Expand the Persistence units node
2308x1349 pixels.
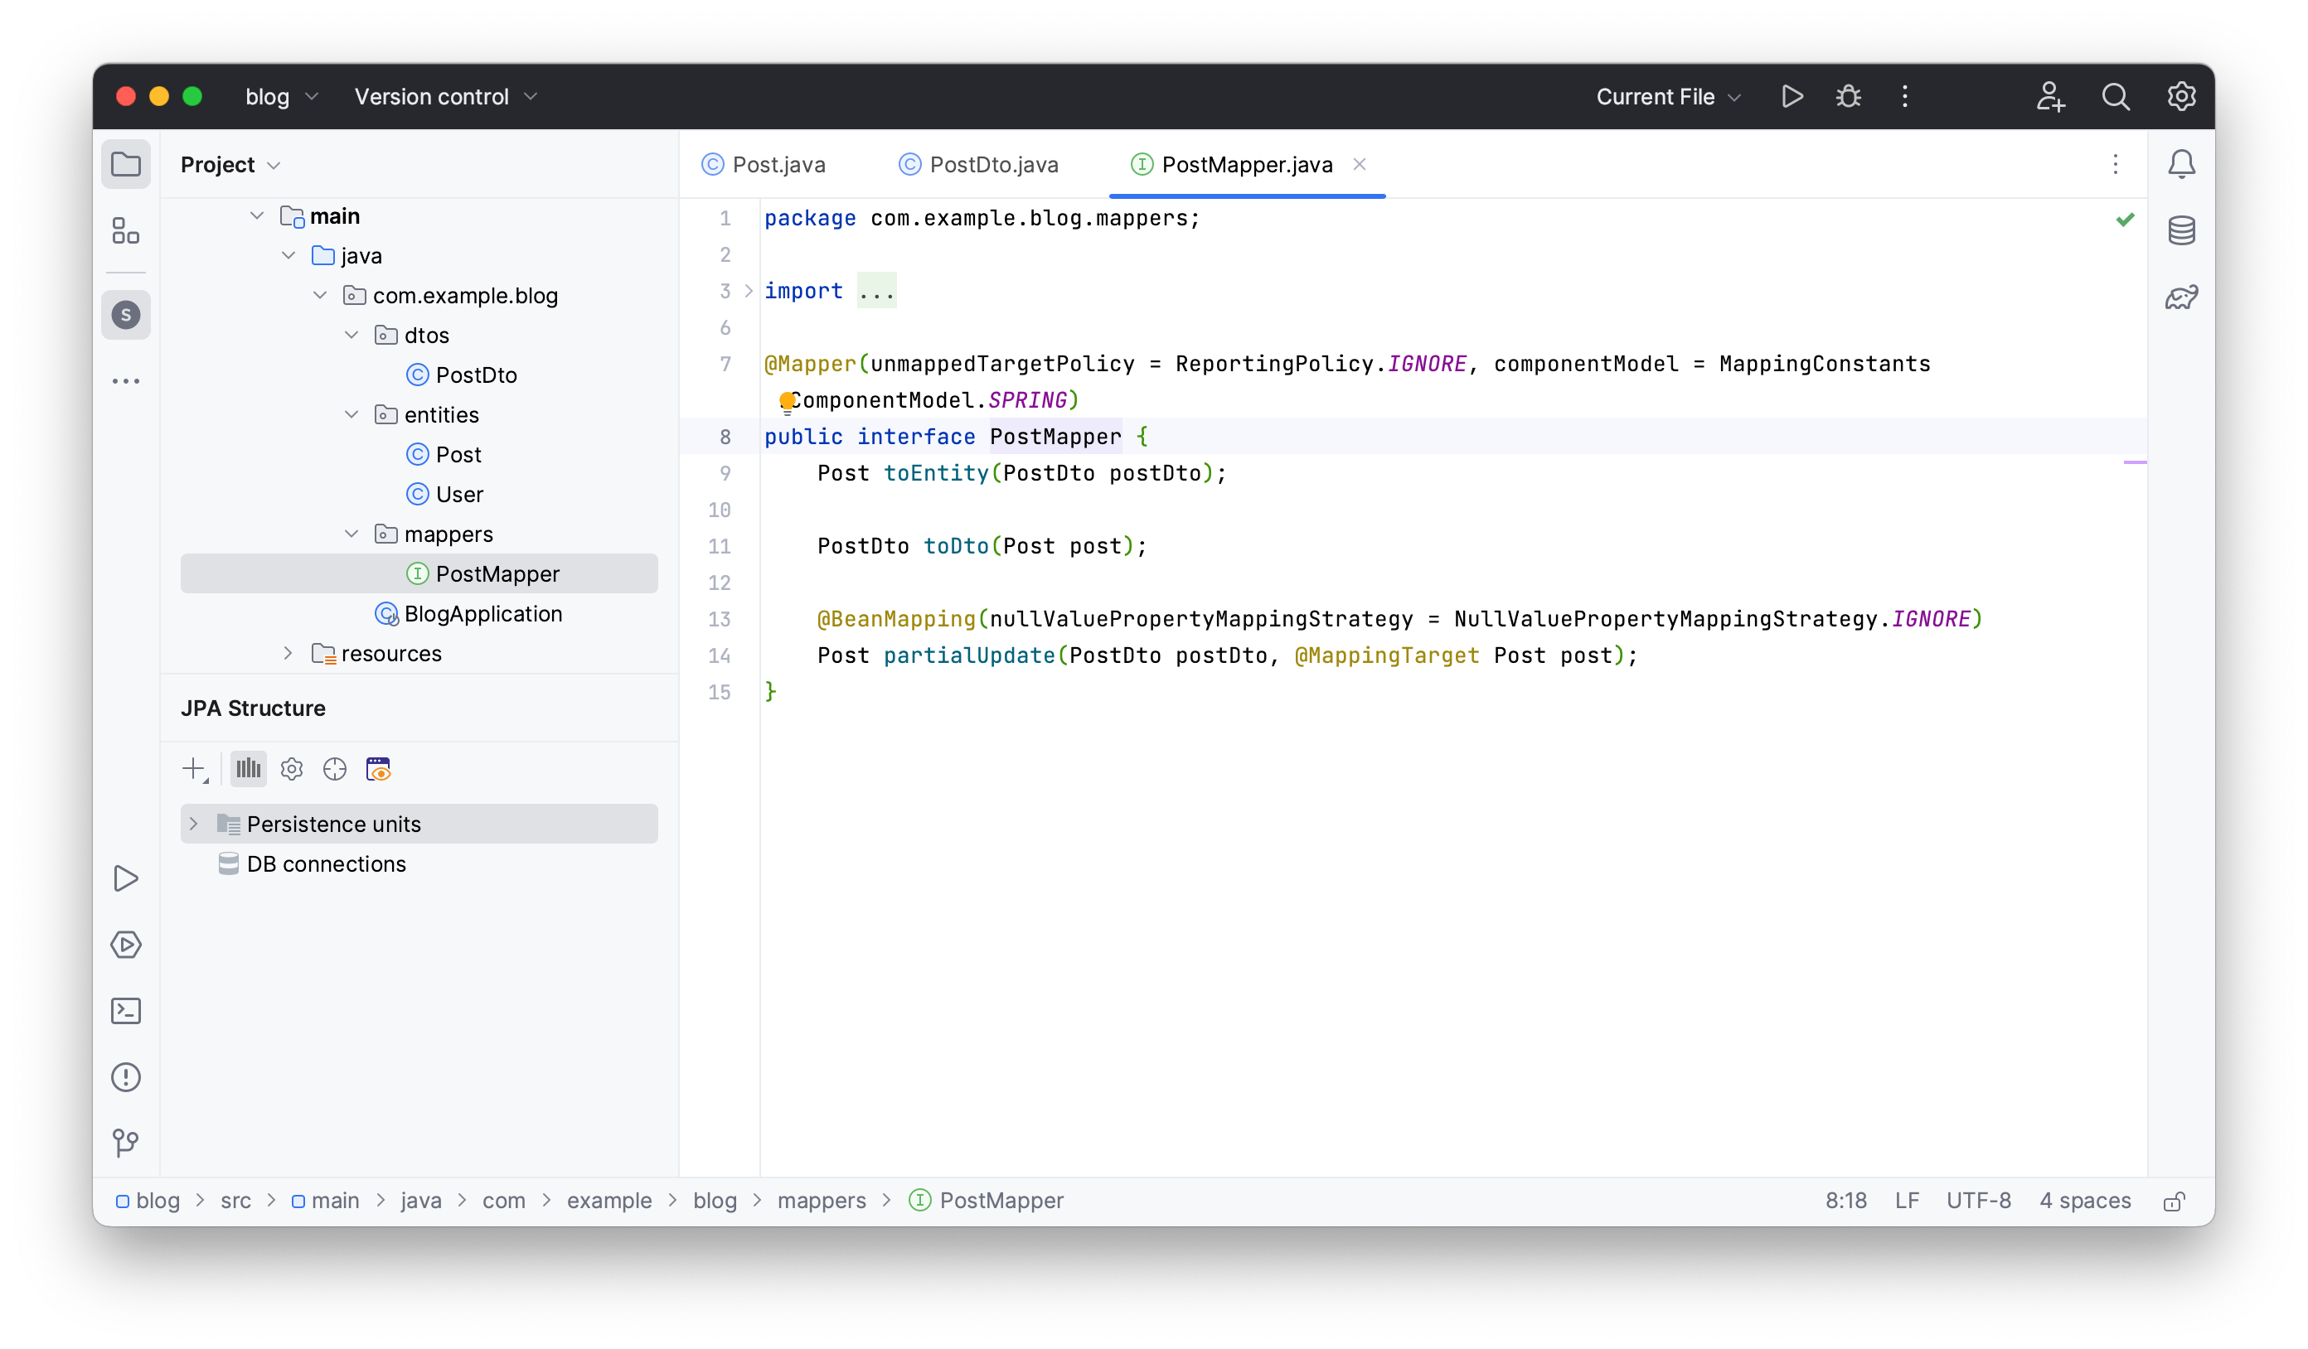click(193, 823)
